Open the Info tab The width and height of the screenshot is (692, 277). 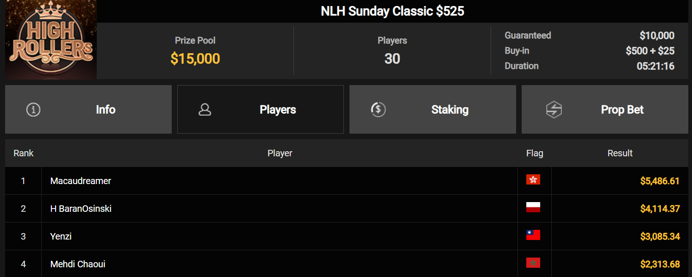tap(88, 110)
